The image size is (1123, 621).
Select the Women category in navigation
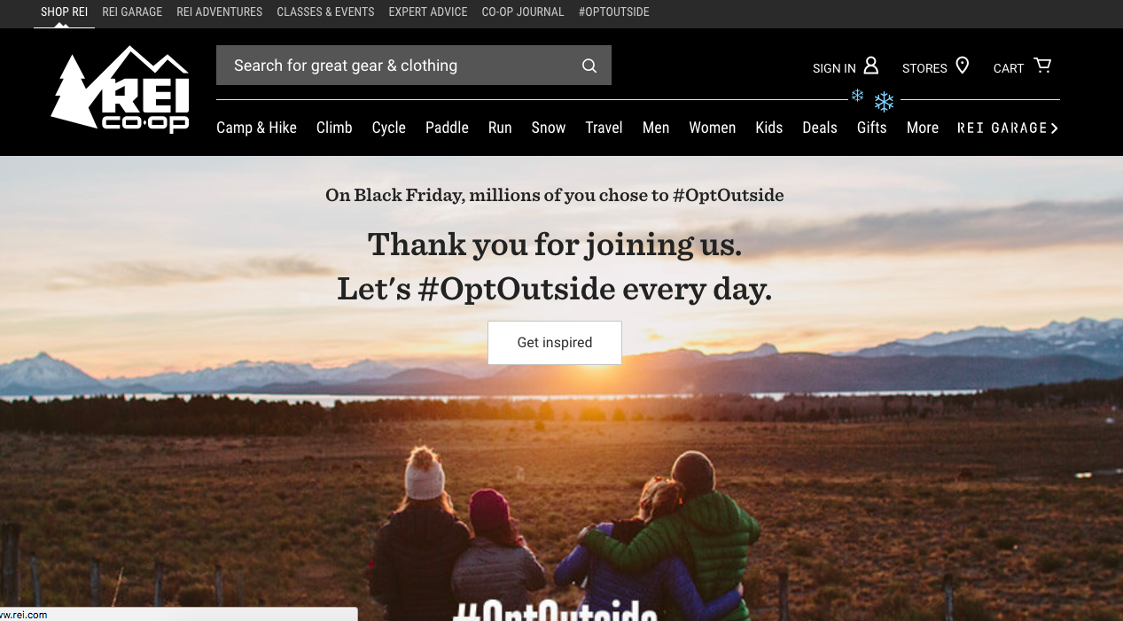(713, 128)
